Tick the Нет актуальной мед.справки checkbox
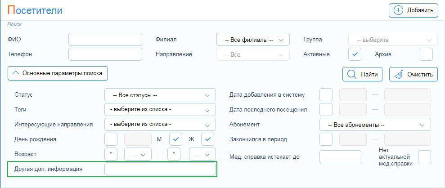This screenshot has width=445, height=188. tap(424, 157)
